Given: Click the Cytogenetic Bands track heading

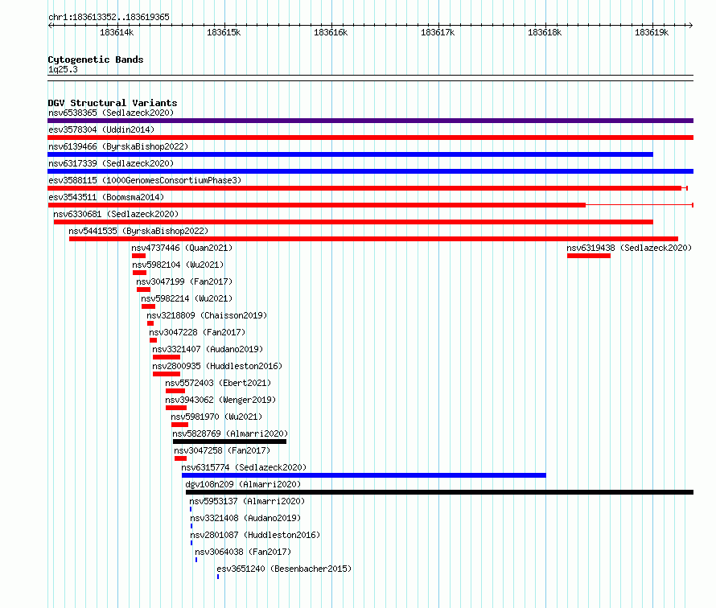Looking at the screenshot, I should coord(96,60).
